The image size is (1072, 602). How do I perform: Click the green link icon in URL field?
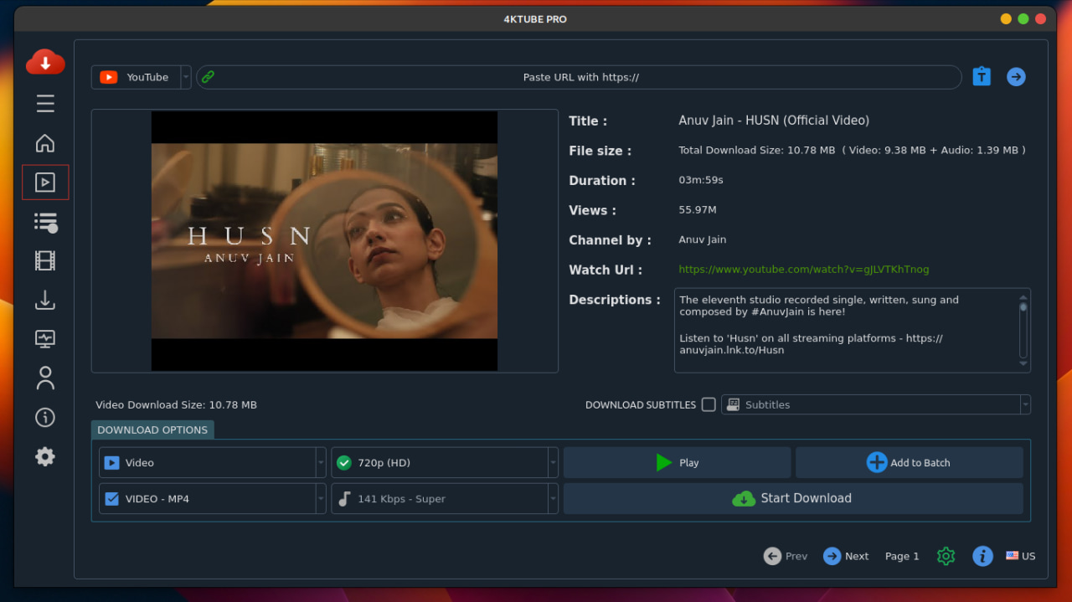(208, 77)
